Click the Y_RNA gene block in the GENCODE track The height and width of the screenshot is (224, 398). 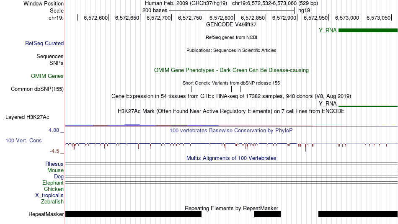tap(368, 31)
